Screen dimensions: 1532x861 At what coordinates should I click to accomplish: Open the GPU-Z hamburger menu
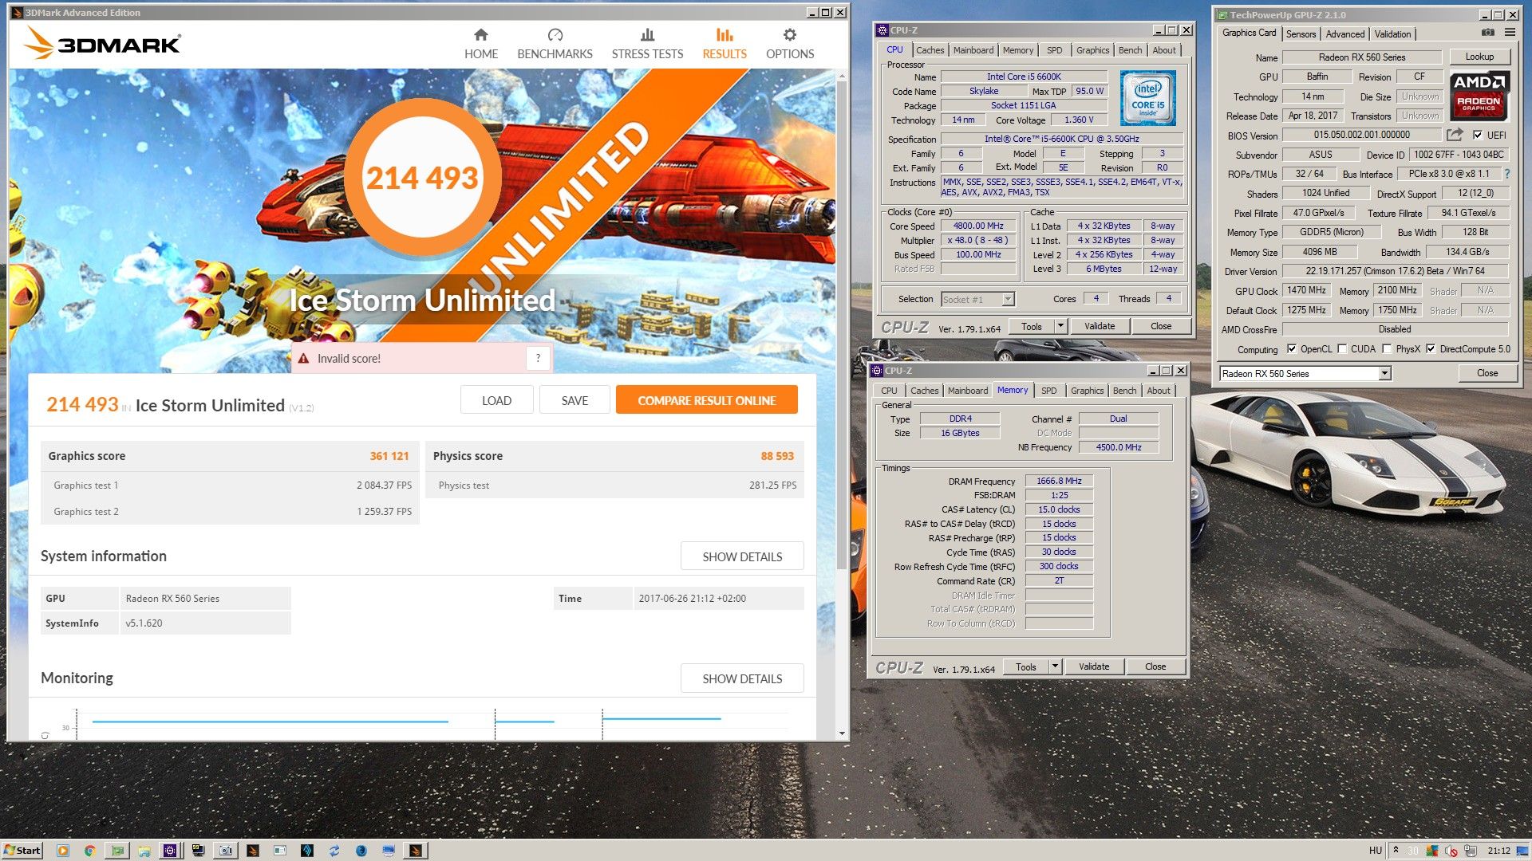pos(1510,33)
